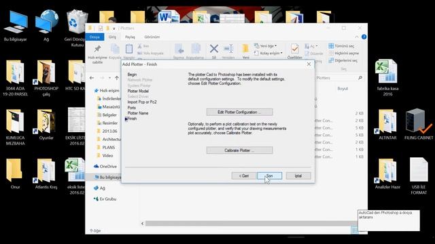Click the ALTINTAR desktop shortcut

point(387,125)
